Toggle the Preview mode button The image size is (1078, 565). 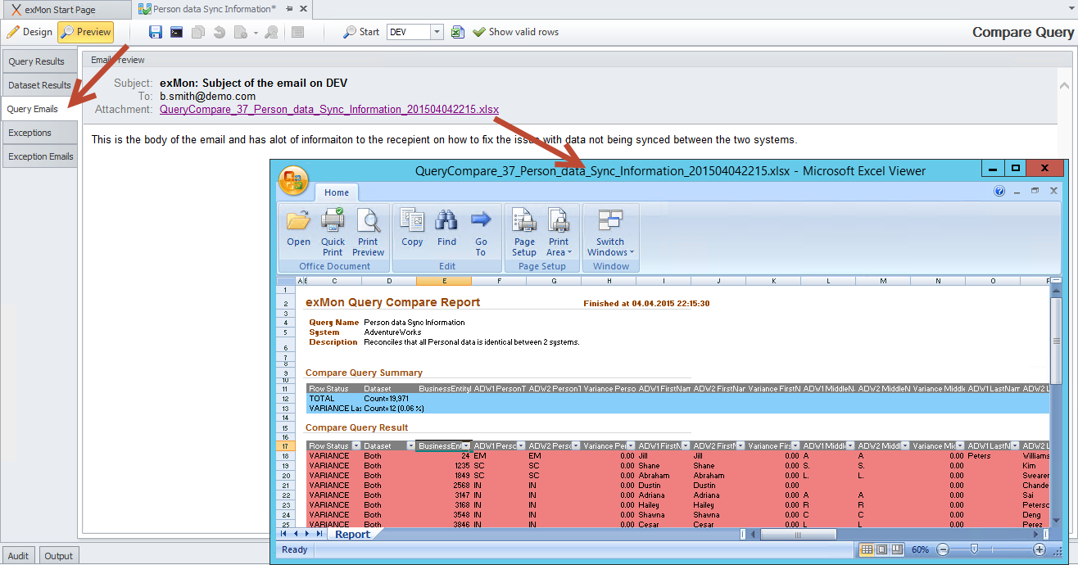(86, 32)
